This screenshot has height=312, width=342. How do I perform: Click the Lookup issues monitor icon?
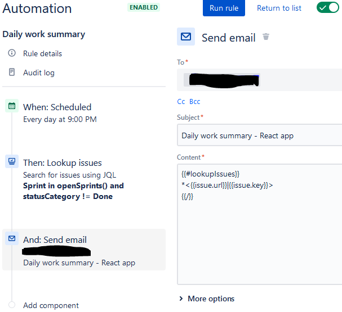coord(12,161)
